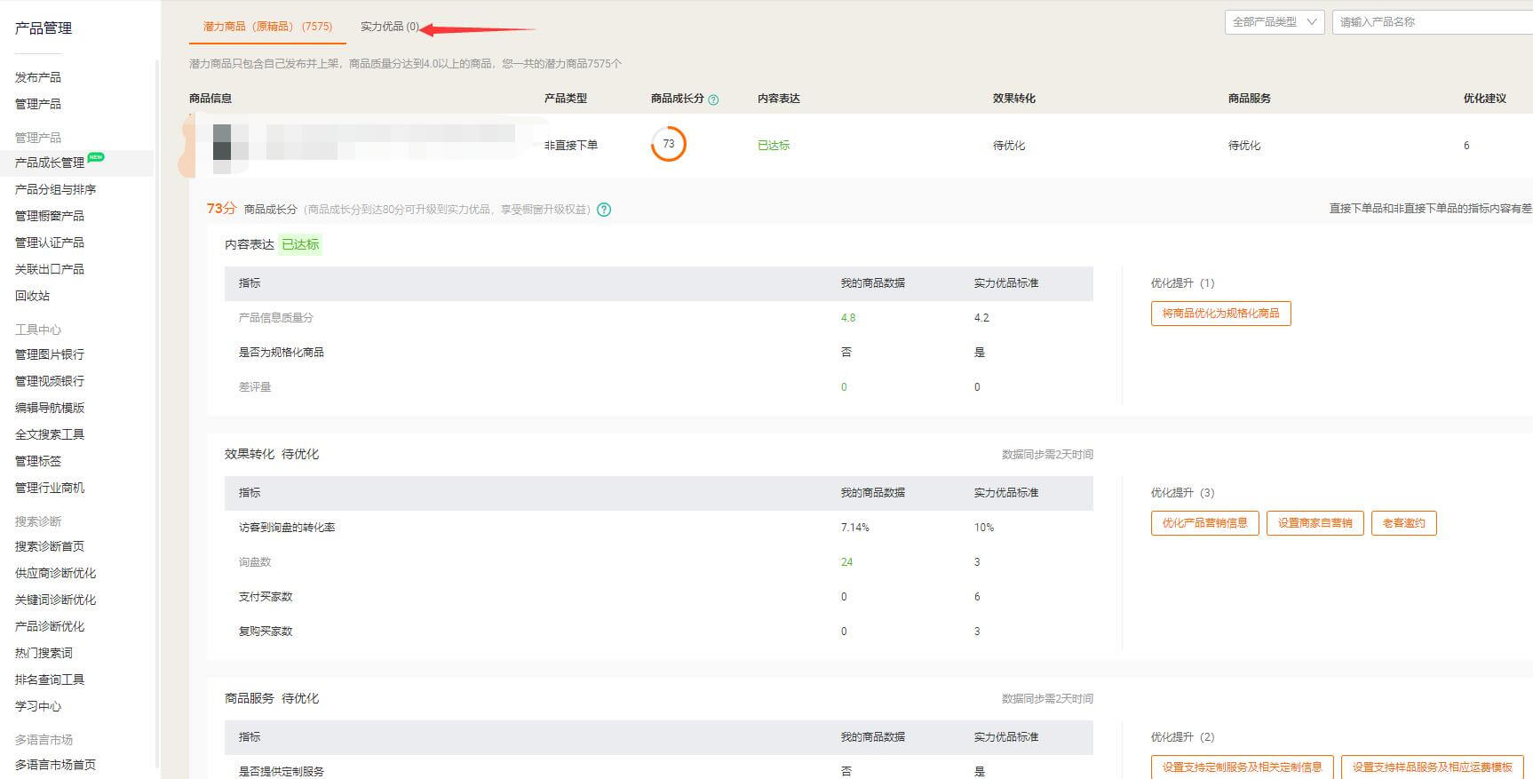Viewport: 1533px width, 779px height.
Task: Click help icon next to 商品成长分 column header
Action: click(x=713, y=99)
